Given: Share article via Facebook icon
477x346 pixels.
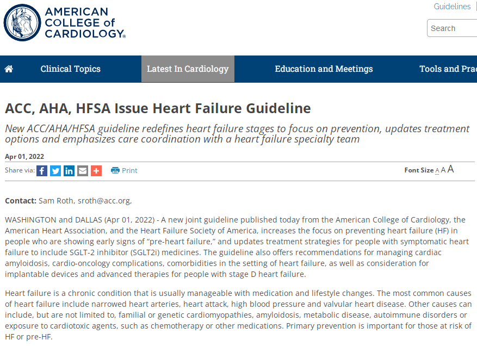Looking at the screenshot, I should coord(42,171).
